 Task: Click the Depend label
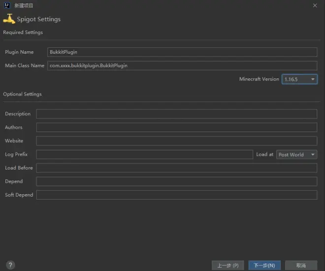14,181
